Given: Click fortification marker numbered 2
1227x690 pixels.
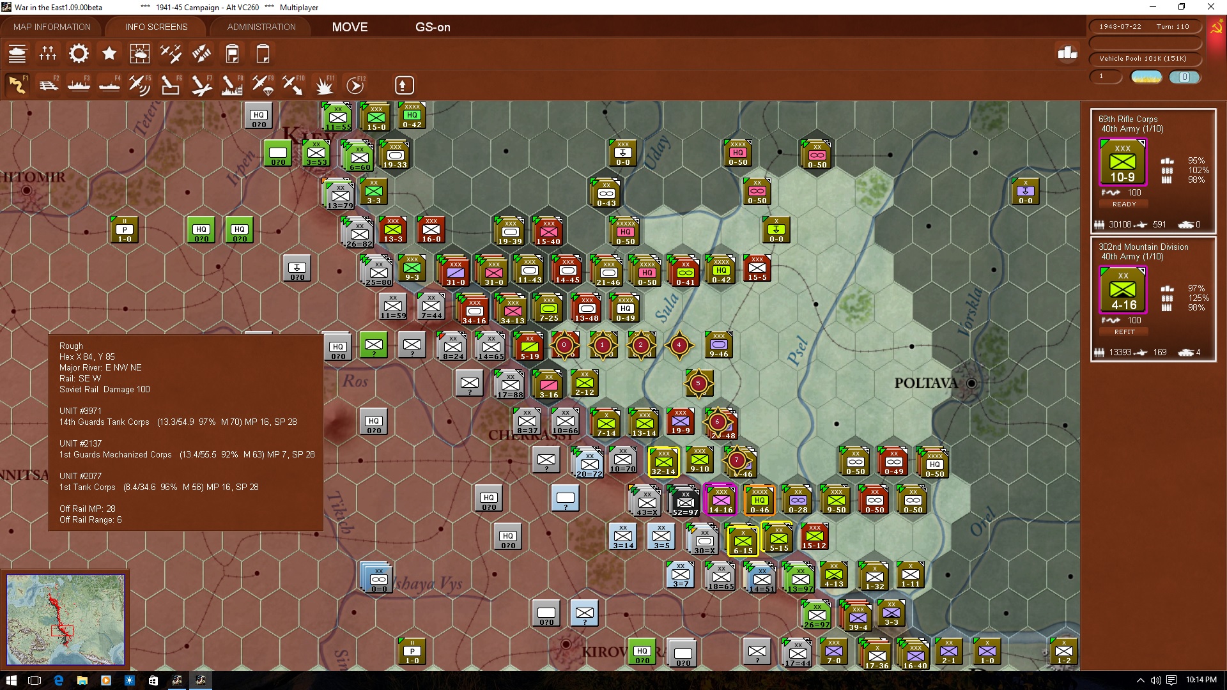Looking at the screenshot, I should [x=641, y=345].
